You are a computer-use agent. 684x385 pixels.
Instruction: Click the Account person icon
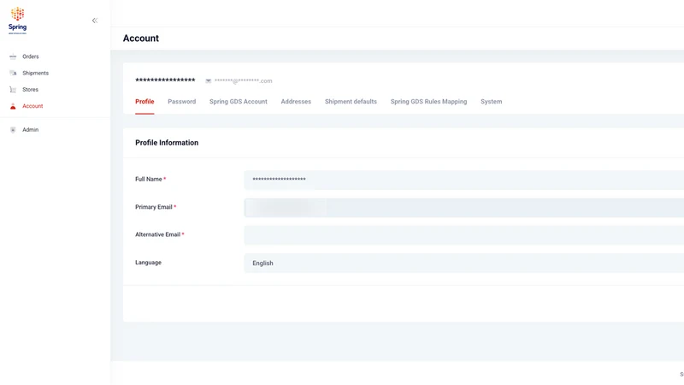(x=13, y=106)
